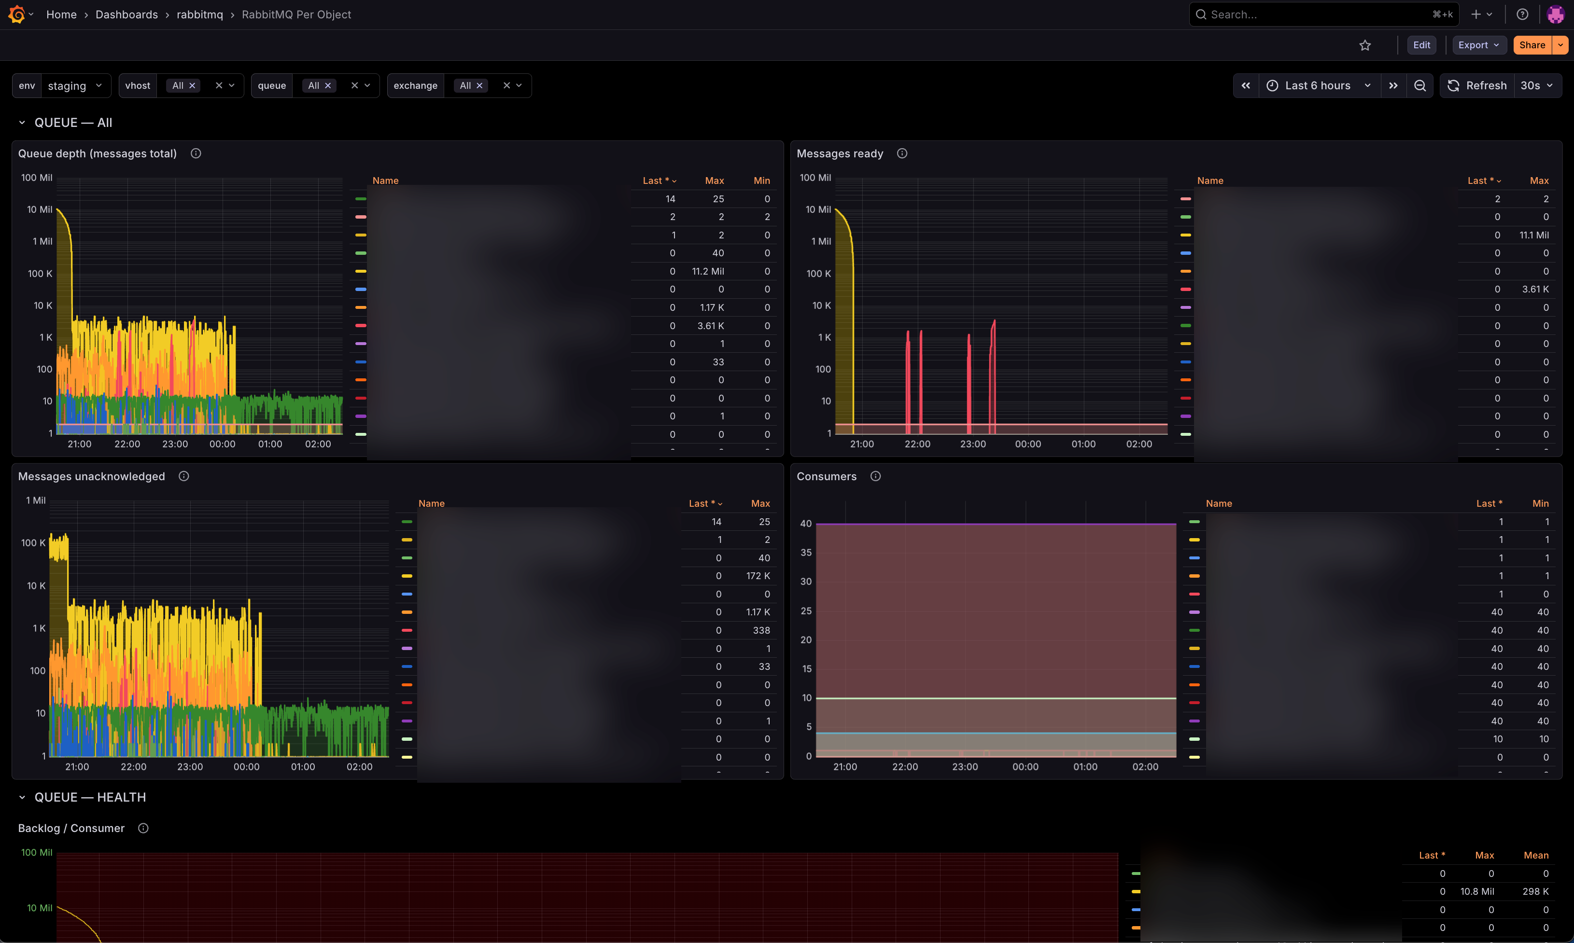1574x943 pixels.
Task: Click the Messages ready panel title
Action: pyautogui.click(x=840, y=153)
